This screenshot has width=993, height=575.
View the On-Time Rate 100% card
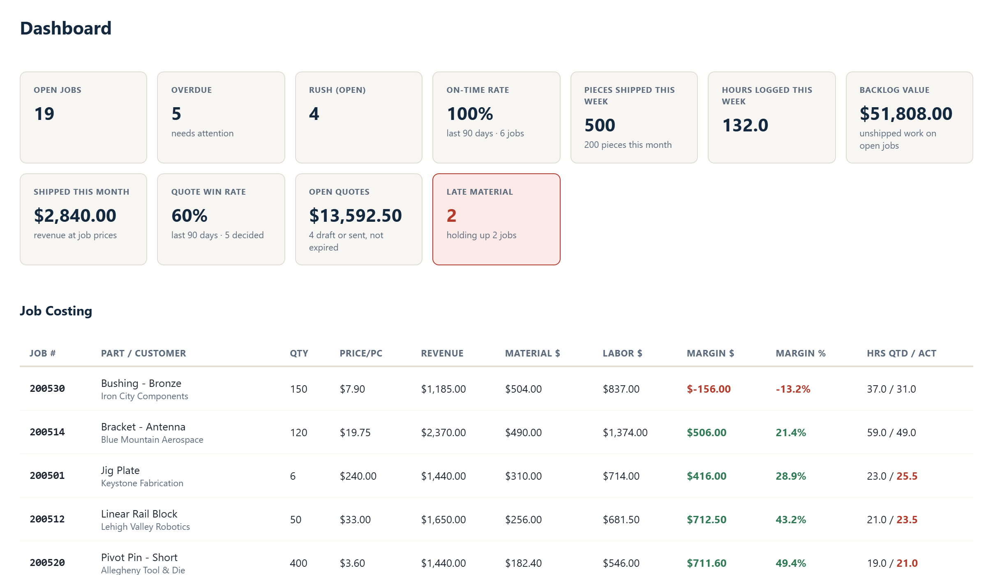click(x=496, y=117)
